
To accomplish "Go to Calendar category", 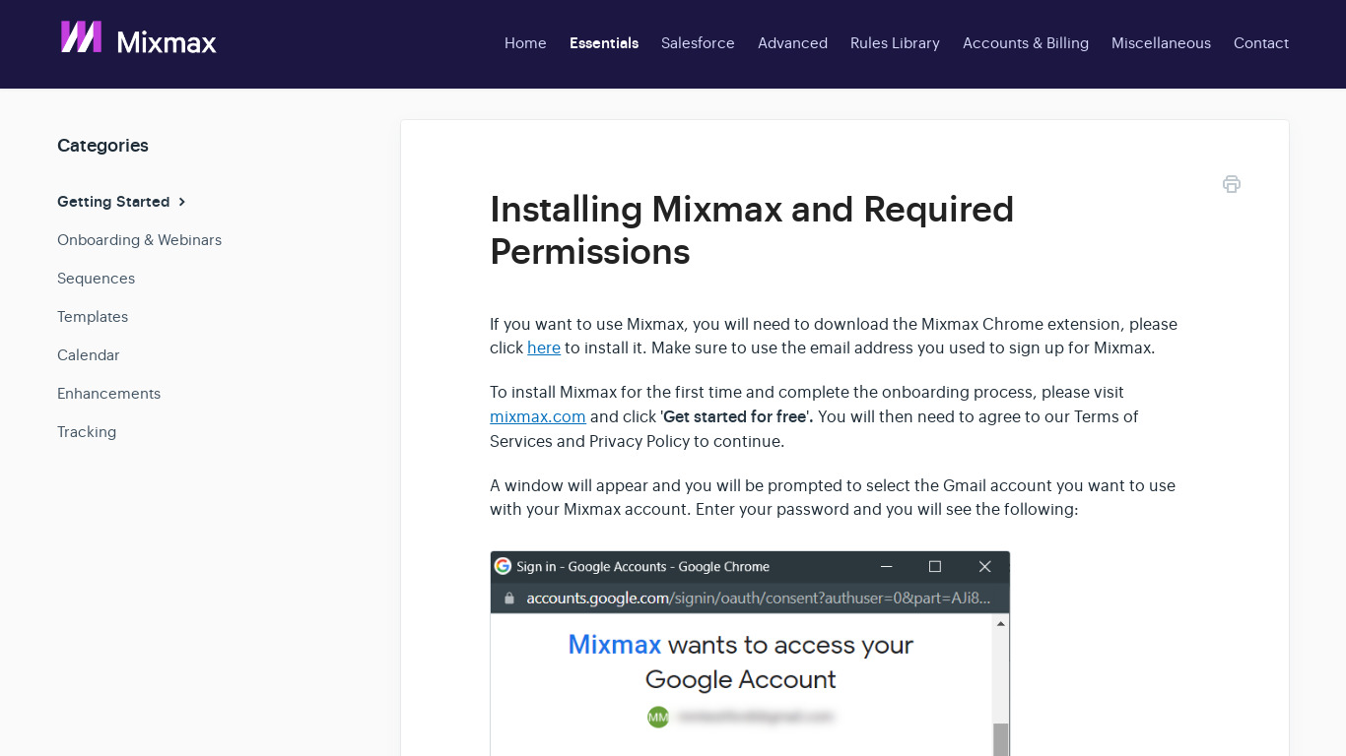I will tap(88, 355).
